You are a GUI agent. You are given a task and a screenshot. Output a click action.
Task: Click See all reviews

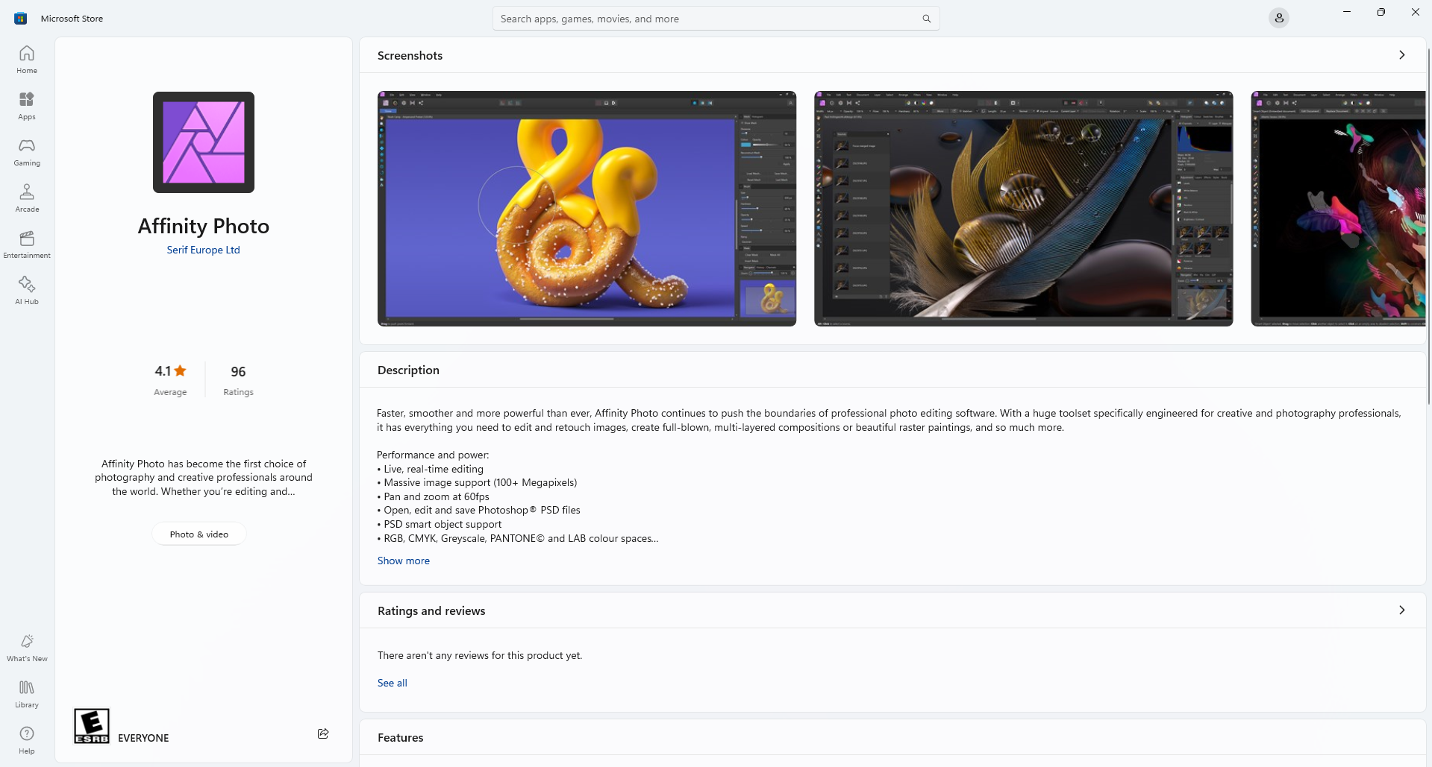coord(392,683)
